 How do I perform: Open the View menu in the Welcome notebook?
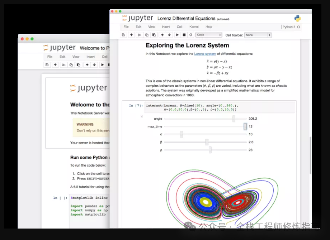76,57
